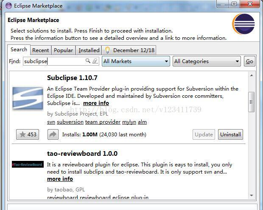The height and width of the screenshot is (210, 263).
Task: Open tao-reviewboard more info link
Action: pyautogui.click(x=60, y=179)
